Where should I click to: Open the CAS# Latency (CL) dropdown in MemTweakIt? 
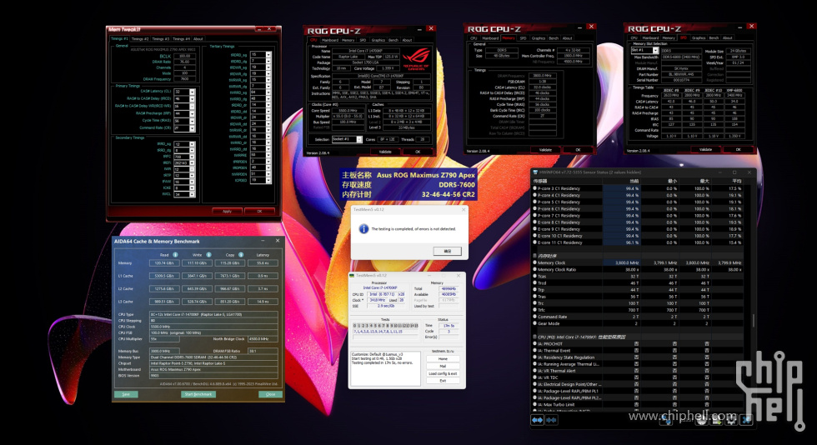(x=193, y=92)
